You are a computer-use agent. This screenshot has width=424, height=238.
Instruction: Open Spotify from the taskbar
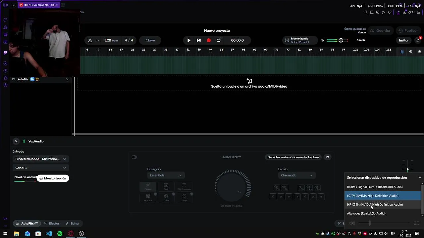tap(60, 234)
